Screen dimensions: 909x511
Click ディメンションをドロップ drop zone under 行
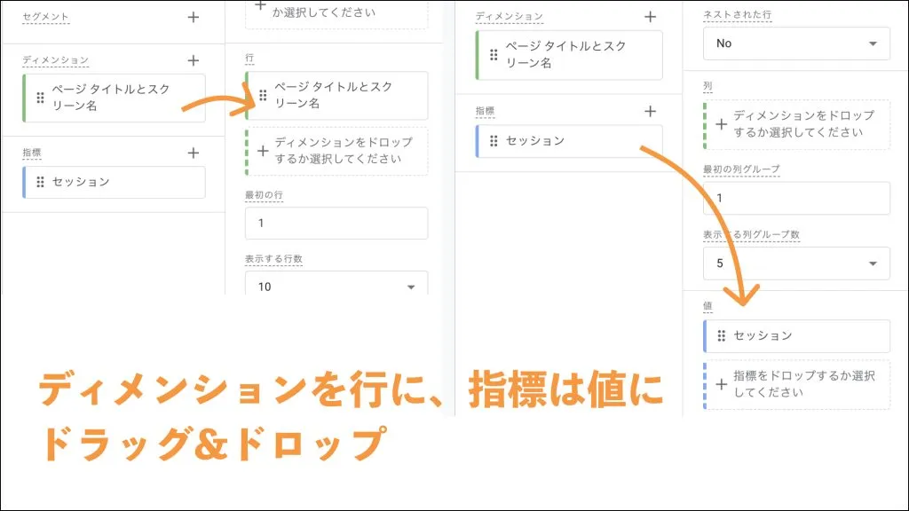click(x=336, y=151)
